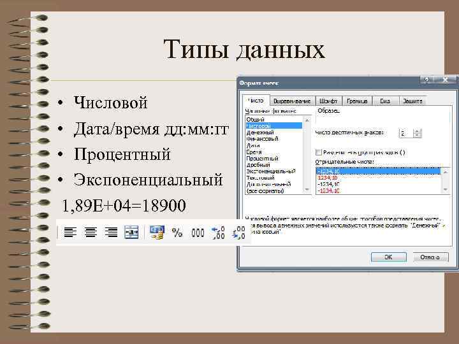The width and height of the screenshot is (459, 344).
Task: Switch to the Шрифт tab
Action: [328, 101]
